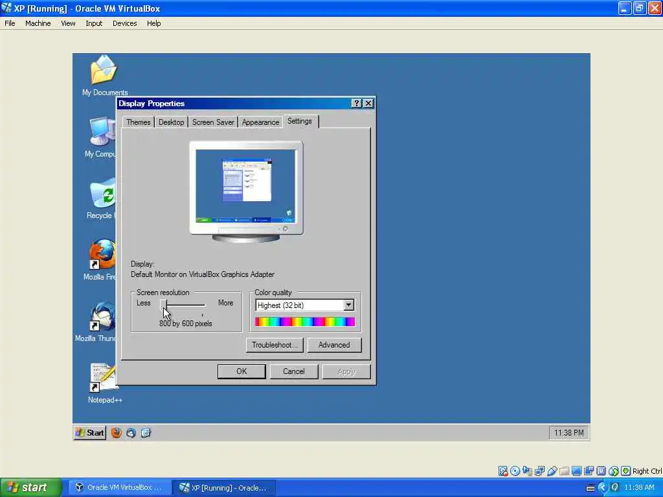Click the Display Properties help question-mark button
Viewport: 663px width, 497px height.
coord(357,104)
